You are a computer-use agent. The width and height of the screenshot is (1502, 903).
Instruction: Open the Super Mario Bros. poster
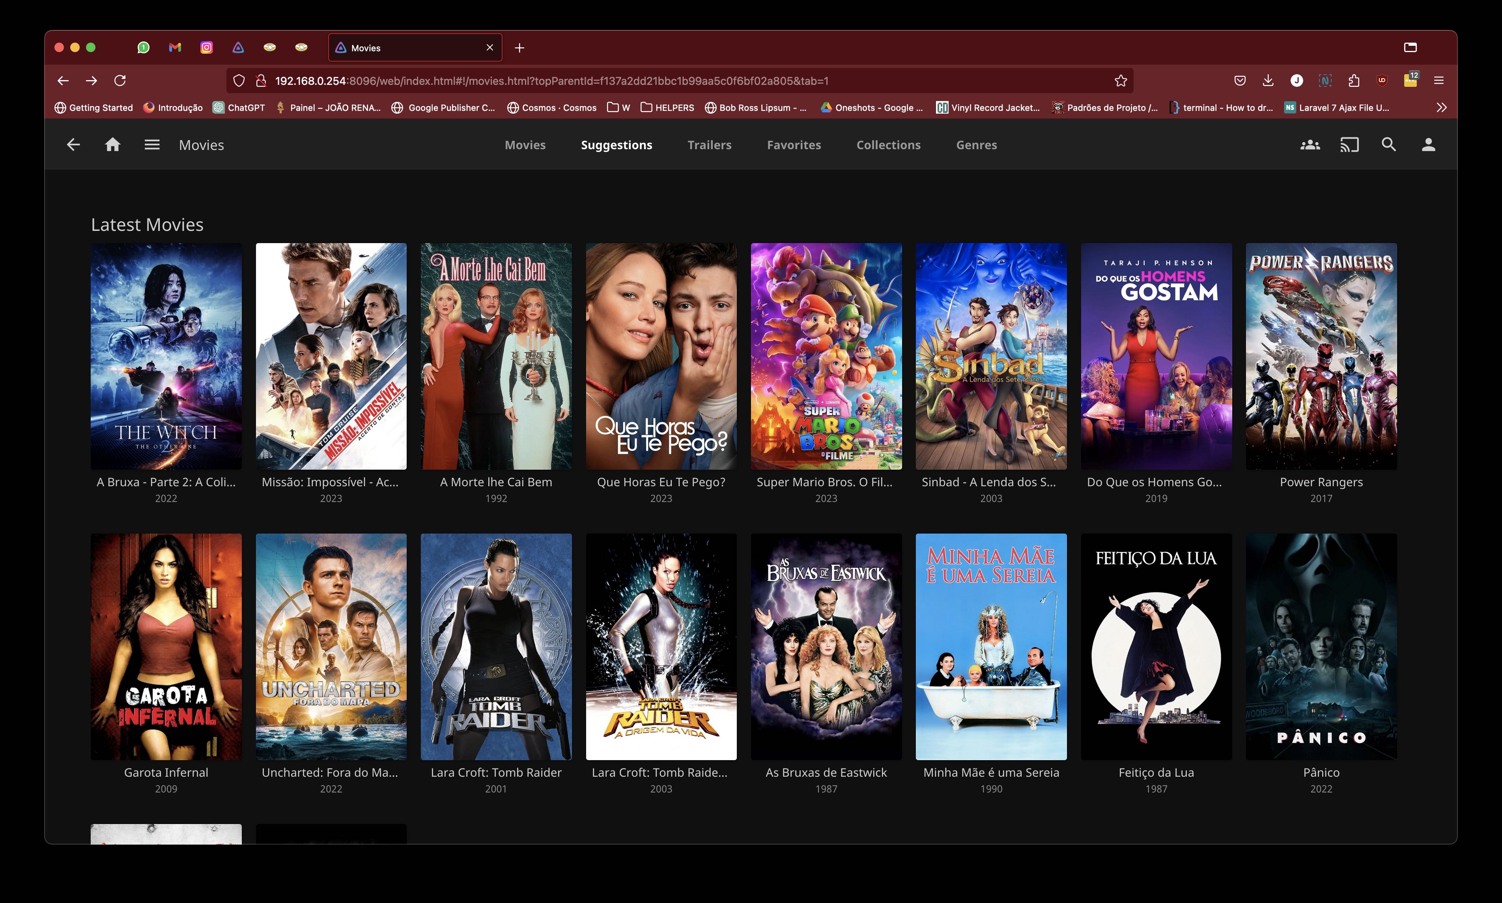click(826, 356)
